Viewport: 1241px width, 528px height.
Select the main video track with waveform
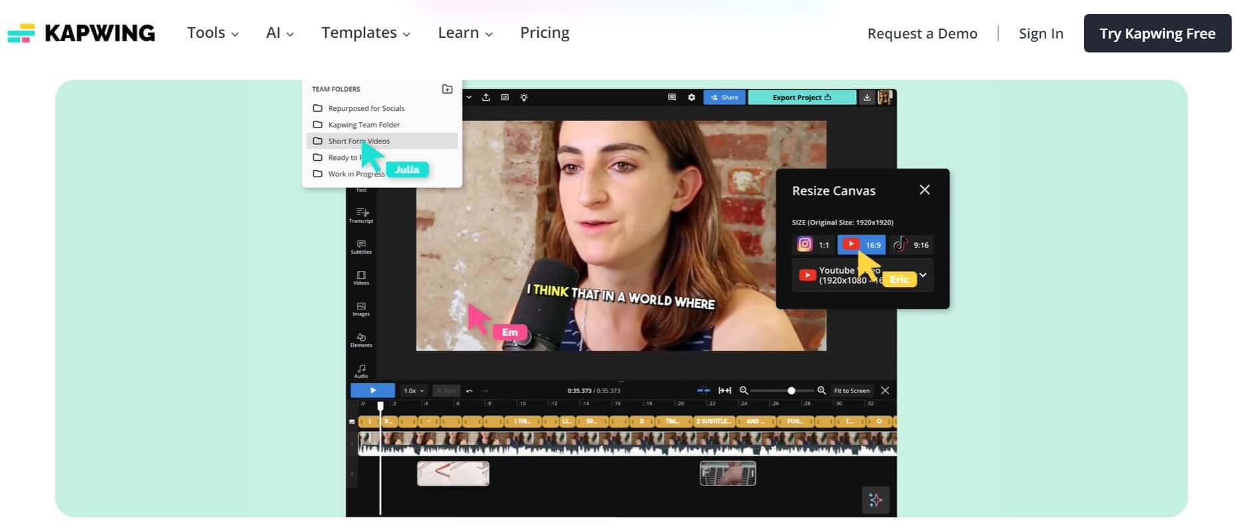[x=627, y=444]
